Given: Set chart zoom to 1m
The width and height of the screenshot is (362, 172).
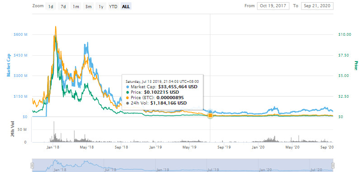Looking at the screenshot, I should click(76, 6).
